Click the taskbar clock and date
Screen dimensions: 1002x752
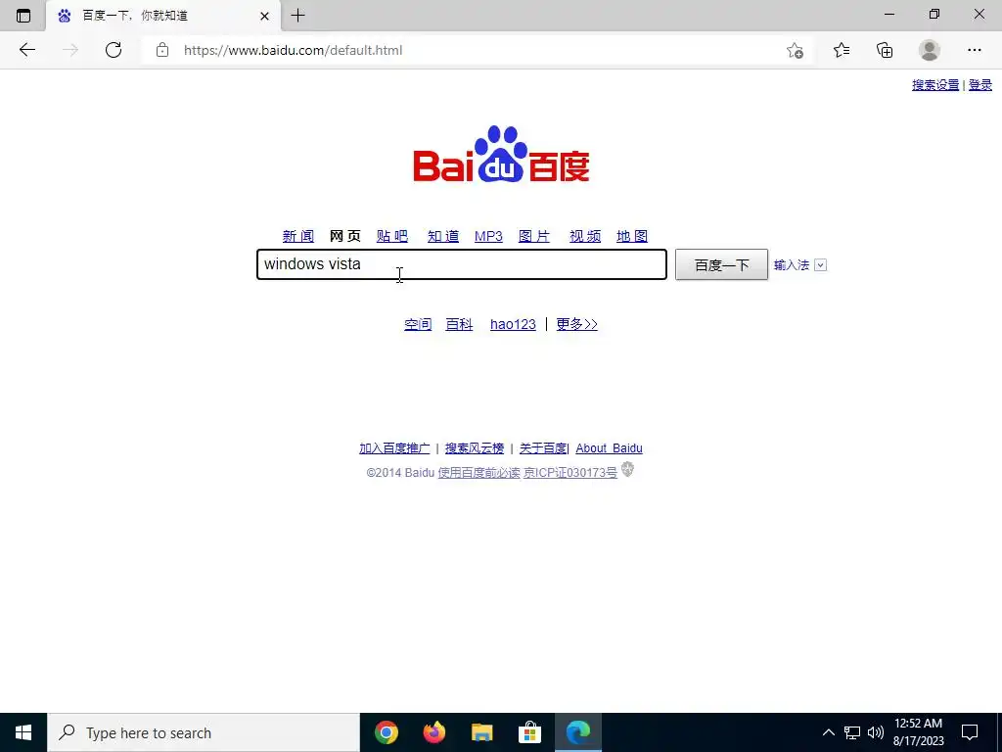918,732
